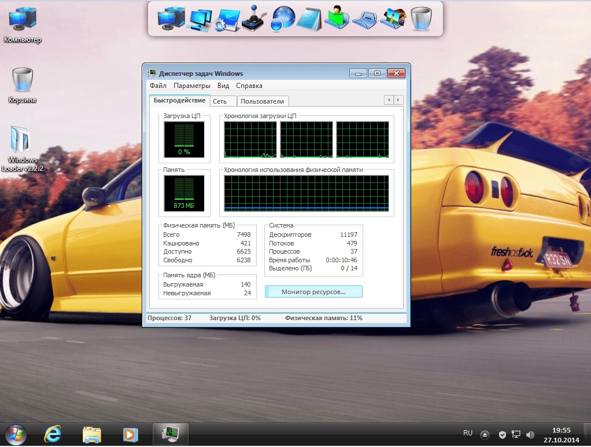This screenshot has height=447, width=591.
Task: Click status bar text Процессов: 37
Action: pyautogui.click(x=169, y=318)
